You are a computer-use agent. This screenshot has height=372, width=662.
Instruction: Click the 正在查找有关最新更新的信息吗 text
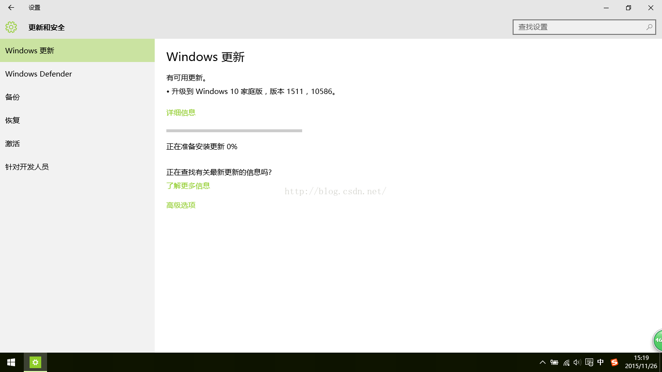(219, 172)
